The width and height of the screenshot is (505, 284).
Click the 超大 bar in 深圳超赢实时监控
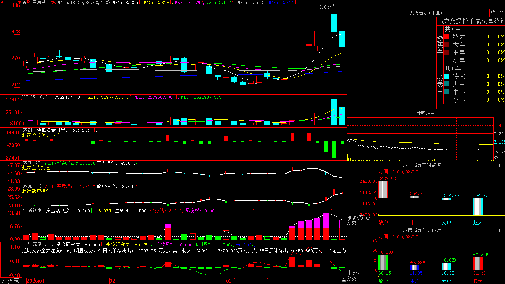tap(478, 207)
